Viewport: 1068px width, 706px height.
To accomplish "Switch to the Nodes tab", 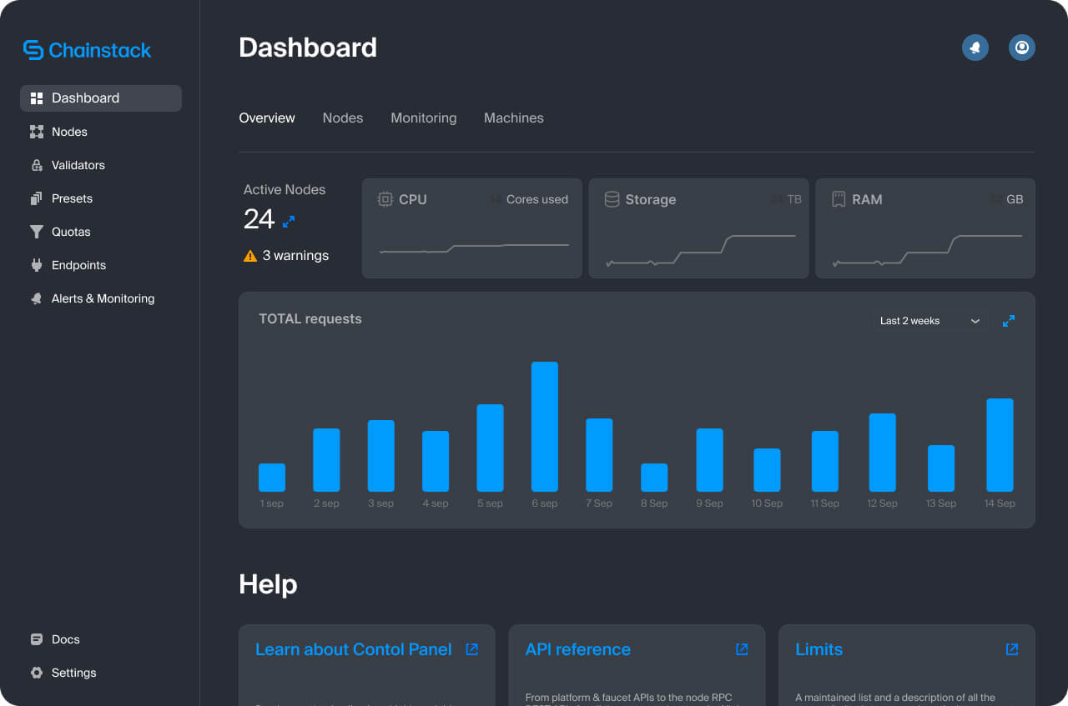I will tap(343, 118).
